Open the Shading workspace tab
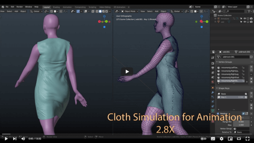Screen dimensions: 254x143 coord(56,7)
